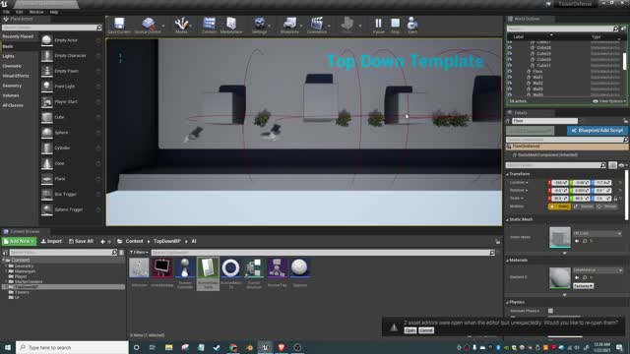
Task: Pause the running play session
Action: (x=378, y=26)
